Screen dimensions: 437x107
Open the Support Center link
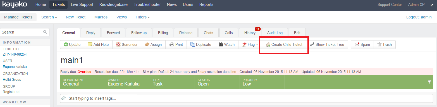coord(390,4)
